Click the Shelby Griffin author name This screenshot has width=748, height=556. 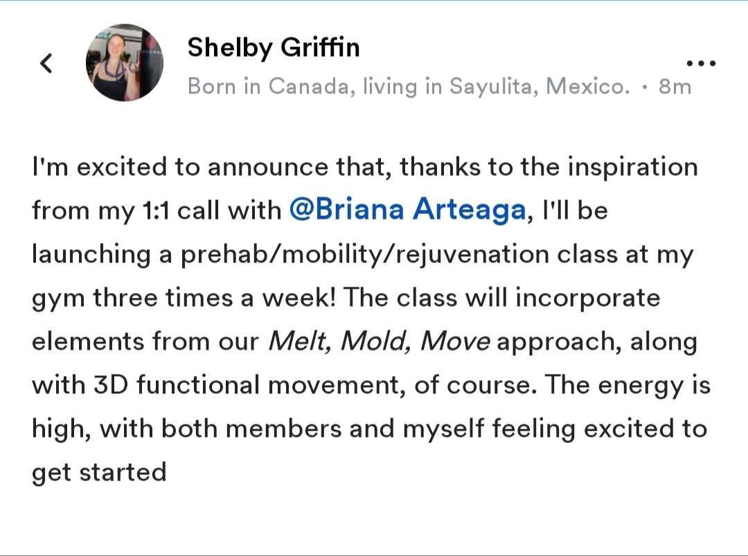click(x=274, y=48)
